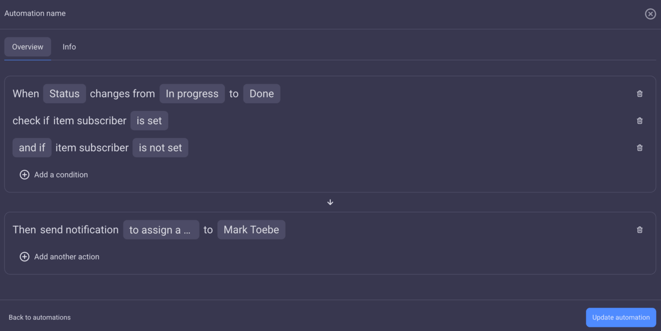Click the plus icon for adding another action

coord(24,257)
